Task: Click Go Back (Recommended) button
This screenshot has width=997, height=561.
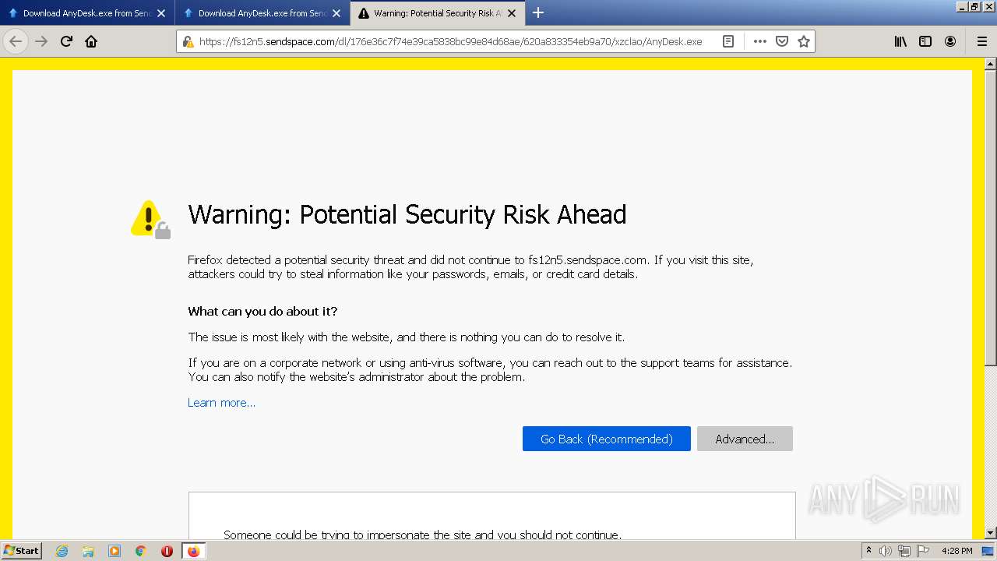Action: [607, 439]
